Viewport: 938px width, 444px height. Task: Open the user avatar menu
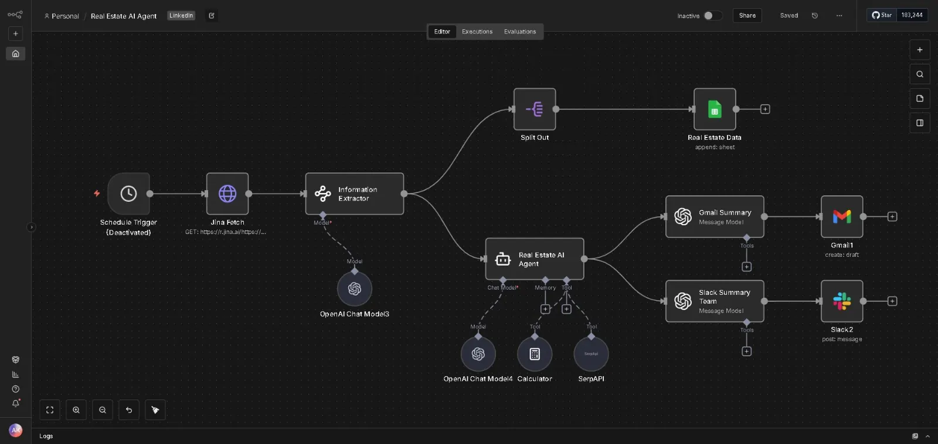pyautogui.click(x=16, y=430)
